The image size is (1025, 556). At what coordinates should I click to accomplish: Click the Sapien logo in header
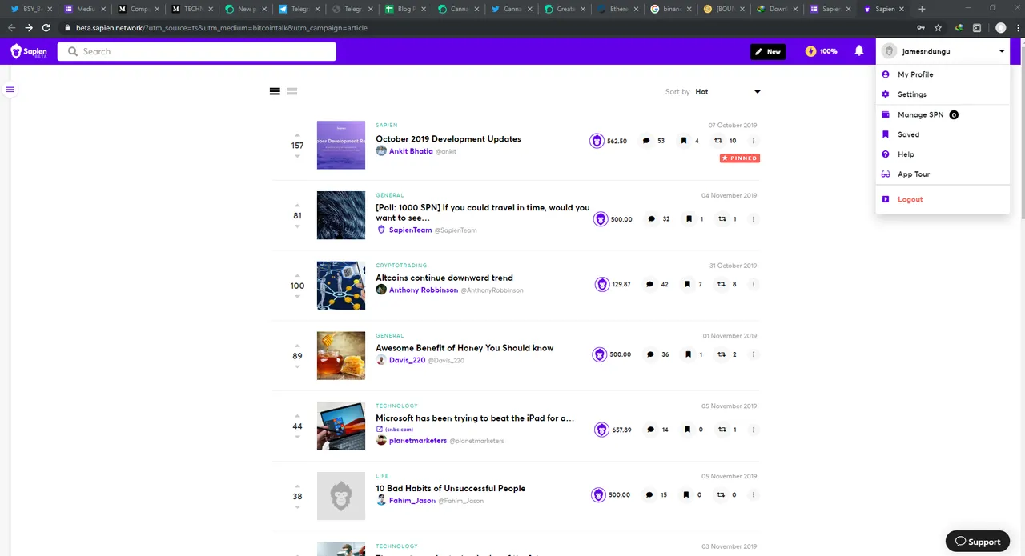pyautogui.click(x=29, y=51)
